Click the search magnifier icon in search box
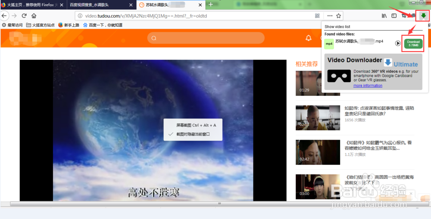The width and height of the screenshot is (431, 219). click(x=154, y=38)
